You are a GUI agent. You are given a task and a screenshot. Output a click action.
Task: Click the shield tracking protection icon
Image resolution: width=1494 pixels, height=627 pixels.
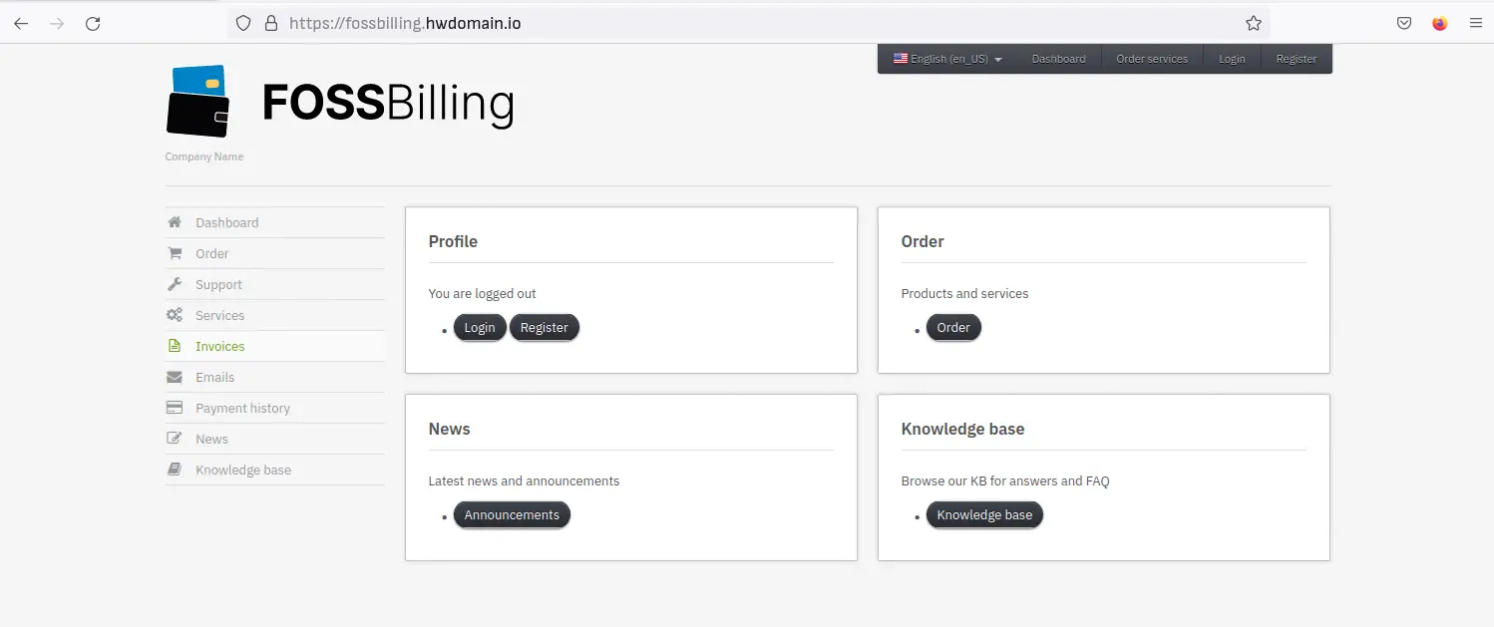click(x=242, y=23)
